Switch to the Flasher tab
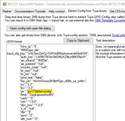 click(7, 11)
